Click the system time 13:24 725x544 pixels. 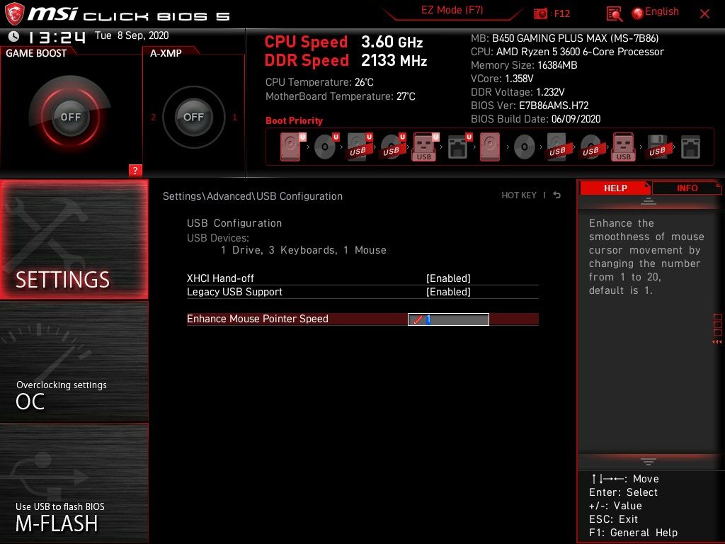[x=57, y=37]
